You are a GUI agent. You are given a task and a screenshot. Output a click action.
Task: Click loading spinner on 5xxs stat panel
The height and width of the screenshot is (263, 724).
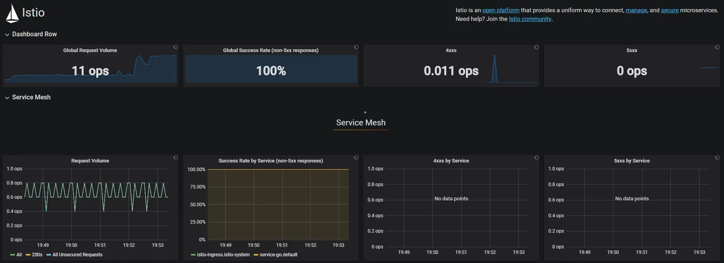pyautogui.click(x=717, y=47)
